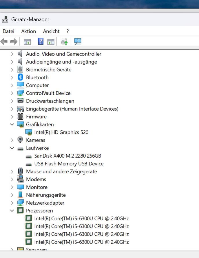
Task: Expand the Netzwerkadapter category
Action: 12,203
